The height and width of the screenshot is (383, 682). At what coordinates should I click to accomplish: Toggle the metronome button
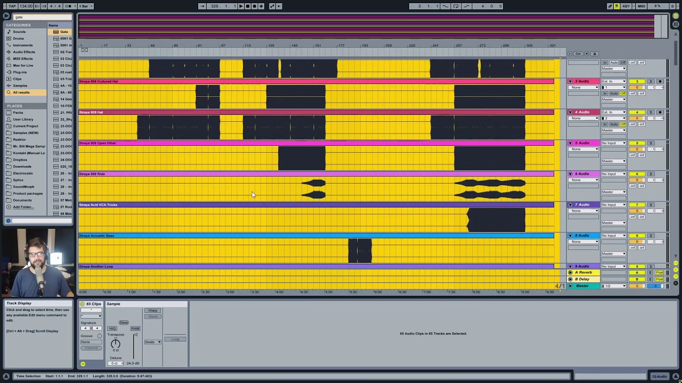point(68,6)
